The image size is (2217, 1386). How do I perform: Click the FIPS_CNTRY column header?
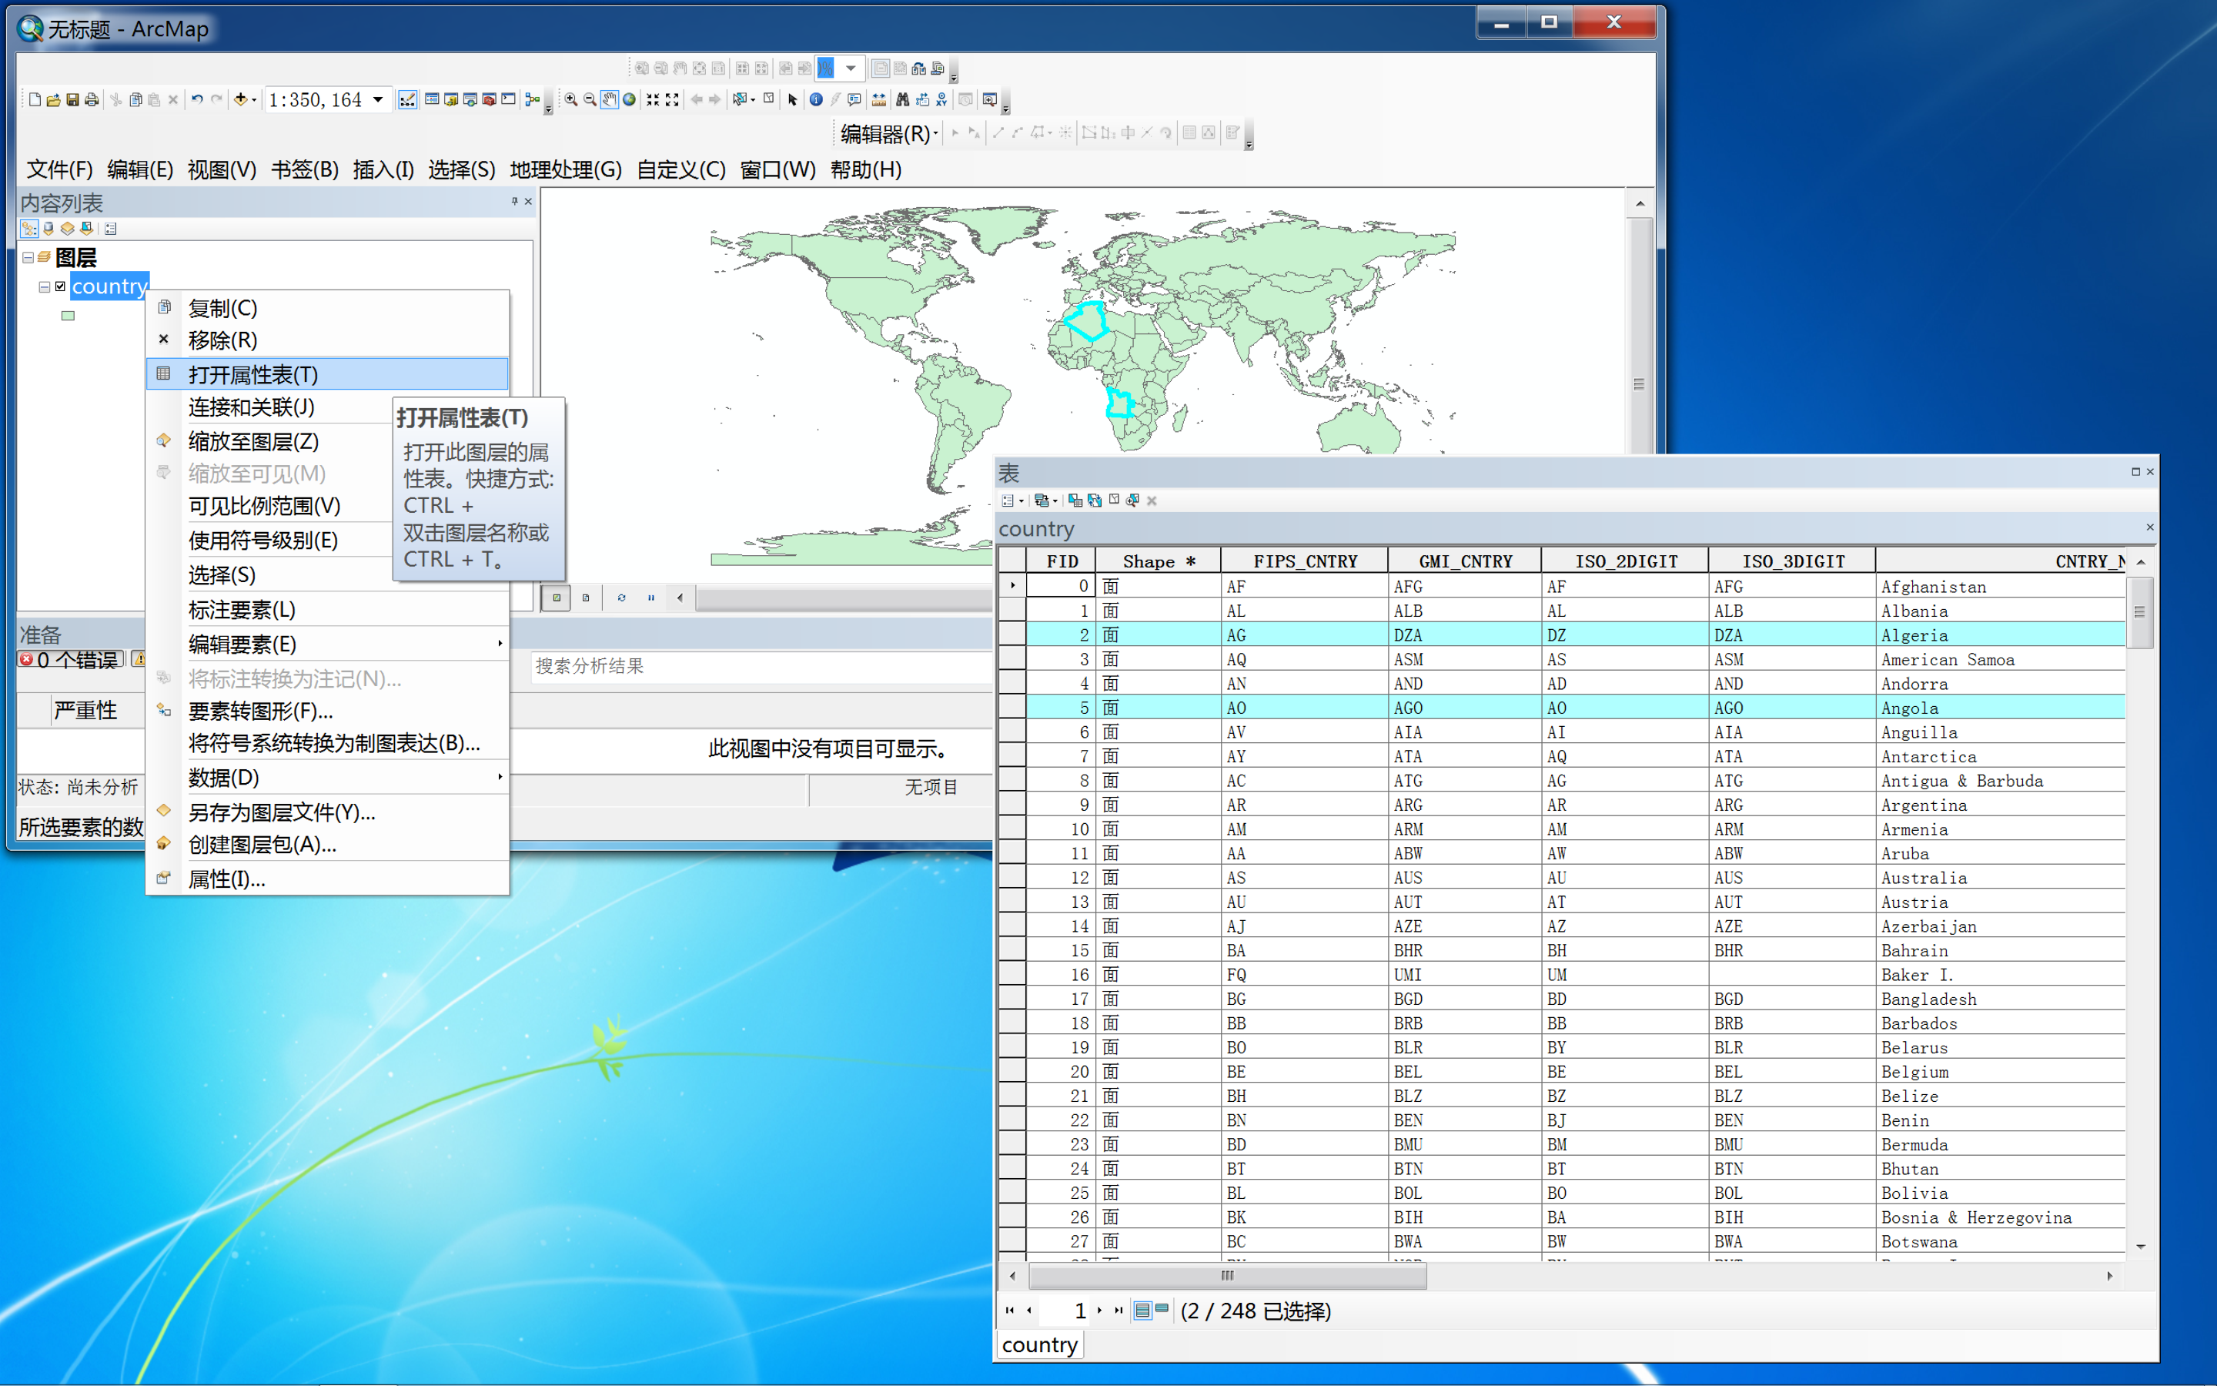point(1305,561)
